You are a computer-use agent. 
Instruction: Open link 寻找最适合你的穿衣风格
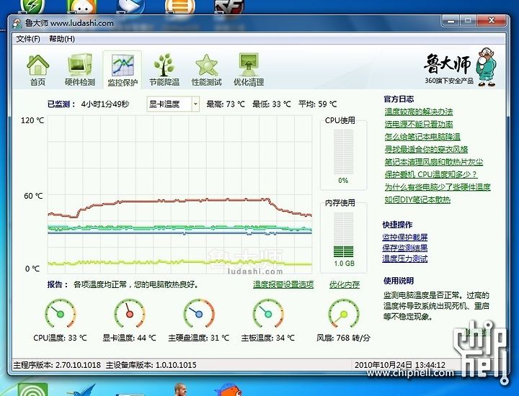(x=426, y=150)
